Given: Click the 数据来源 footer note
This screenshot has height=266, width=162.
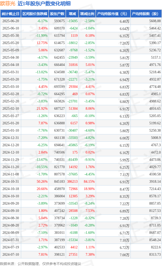Looking at the screenshot, I should pos(41,264).
